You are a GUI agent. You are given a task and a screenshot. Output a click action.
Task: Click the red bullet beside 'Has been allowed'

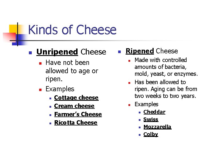coord(129,83)
